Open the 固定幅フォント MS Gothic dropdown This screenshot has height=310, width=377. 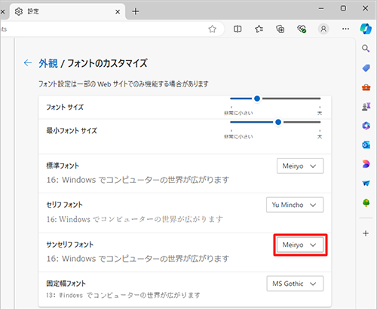pyautogui.click(x=295, y=284)
